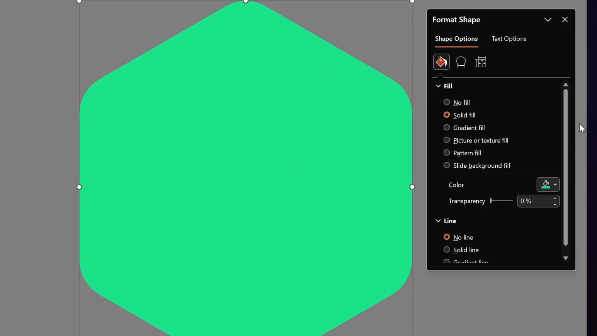The width and height of the screenshot is (597, 336).
Task: Click the Transparency label
Action: point(467,201)
